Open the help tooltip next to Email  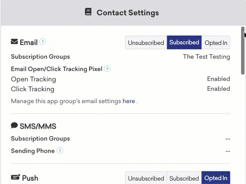(42, 41)
